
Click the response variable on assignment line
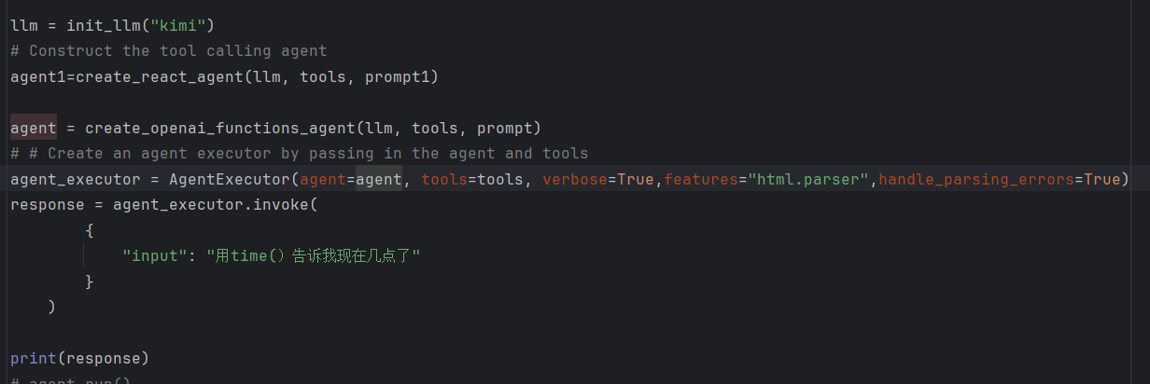pyautogui.click(x=48, y=204)
